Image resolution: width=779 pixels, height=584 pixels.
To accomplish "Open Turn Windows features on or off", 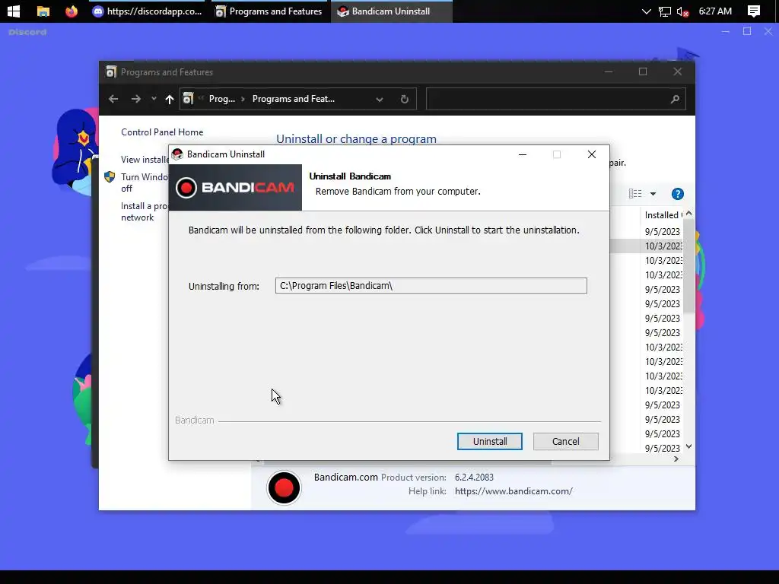I will [x=145, y=182].
